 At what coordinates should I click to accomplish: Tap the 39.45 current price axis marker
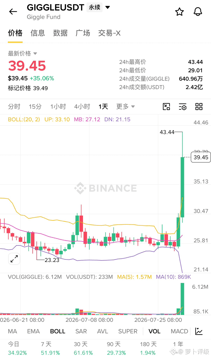tap(201, 157)
